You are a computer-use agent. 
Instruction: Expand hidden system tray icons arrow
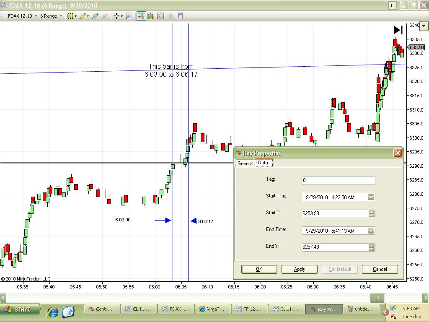[x=385, y=312]
